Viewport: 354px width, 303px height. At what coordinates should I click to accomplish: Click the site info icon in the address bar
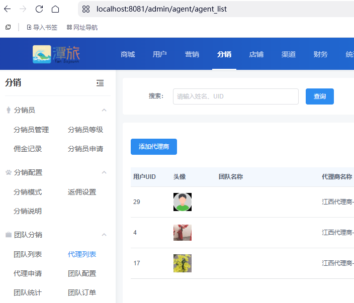(x=86, y=9)
